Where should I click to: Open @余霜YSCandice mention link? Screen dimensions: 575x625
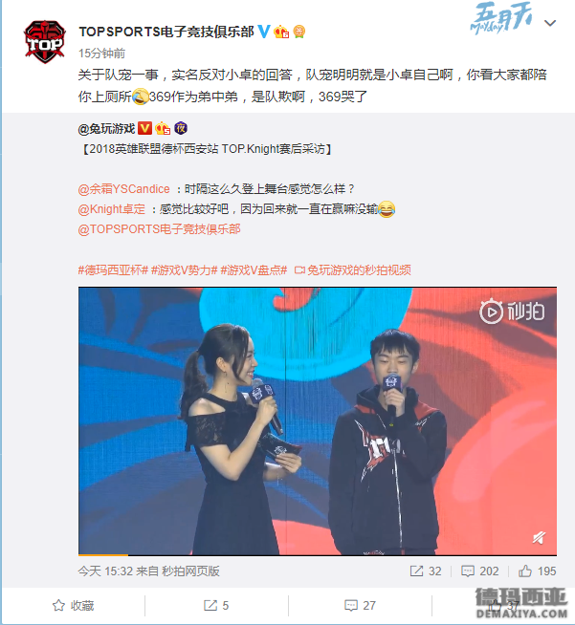[x=123, y=189]
